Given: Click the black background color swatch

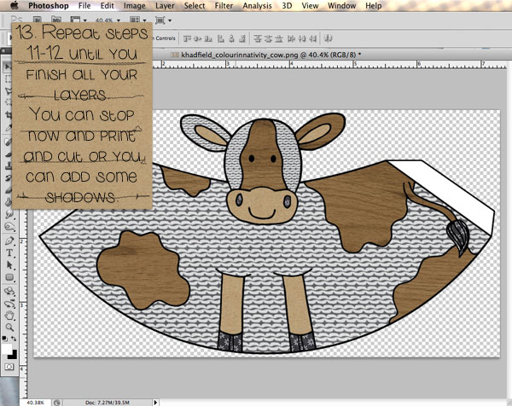Looking at the screenshot, I should click(x=14, y=355).
